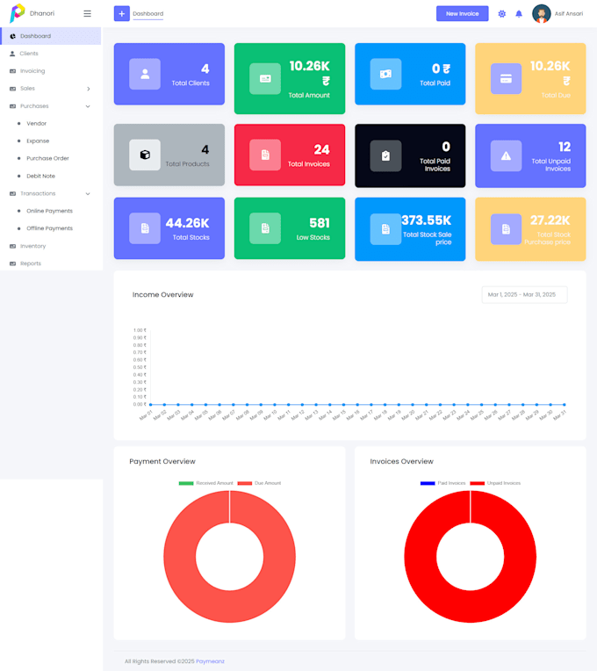Click the Reports sidebar icon

point(13,263)
